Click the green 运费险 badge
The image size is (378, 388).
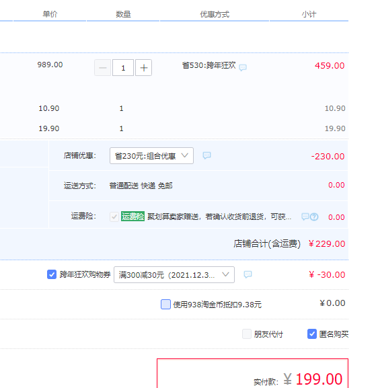click(133, 217)
